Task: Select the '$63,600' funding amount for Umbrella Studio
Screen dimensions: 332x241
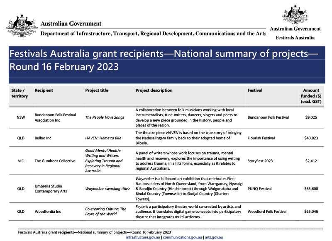Action: click(312, 188)
